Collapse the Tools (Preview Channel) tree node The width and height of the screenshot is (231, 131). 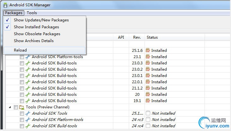(10, 107)
